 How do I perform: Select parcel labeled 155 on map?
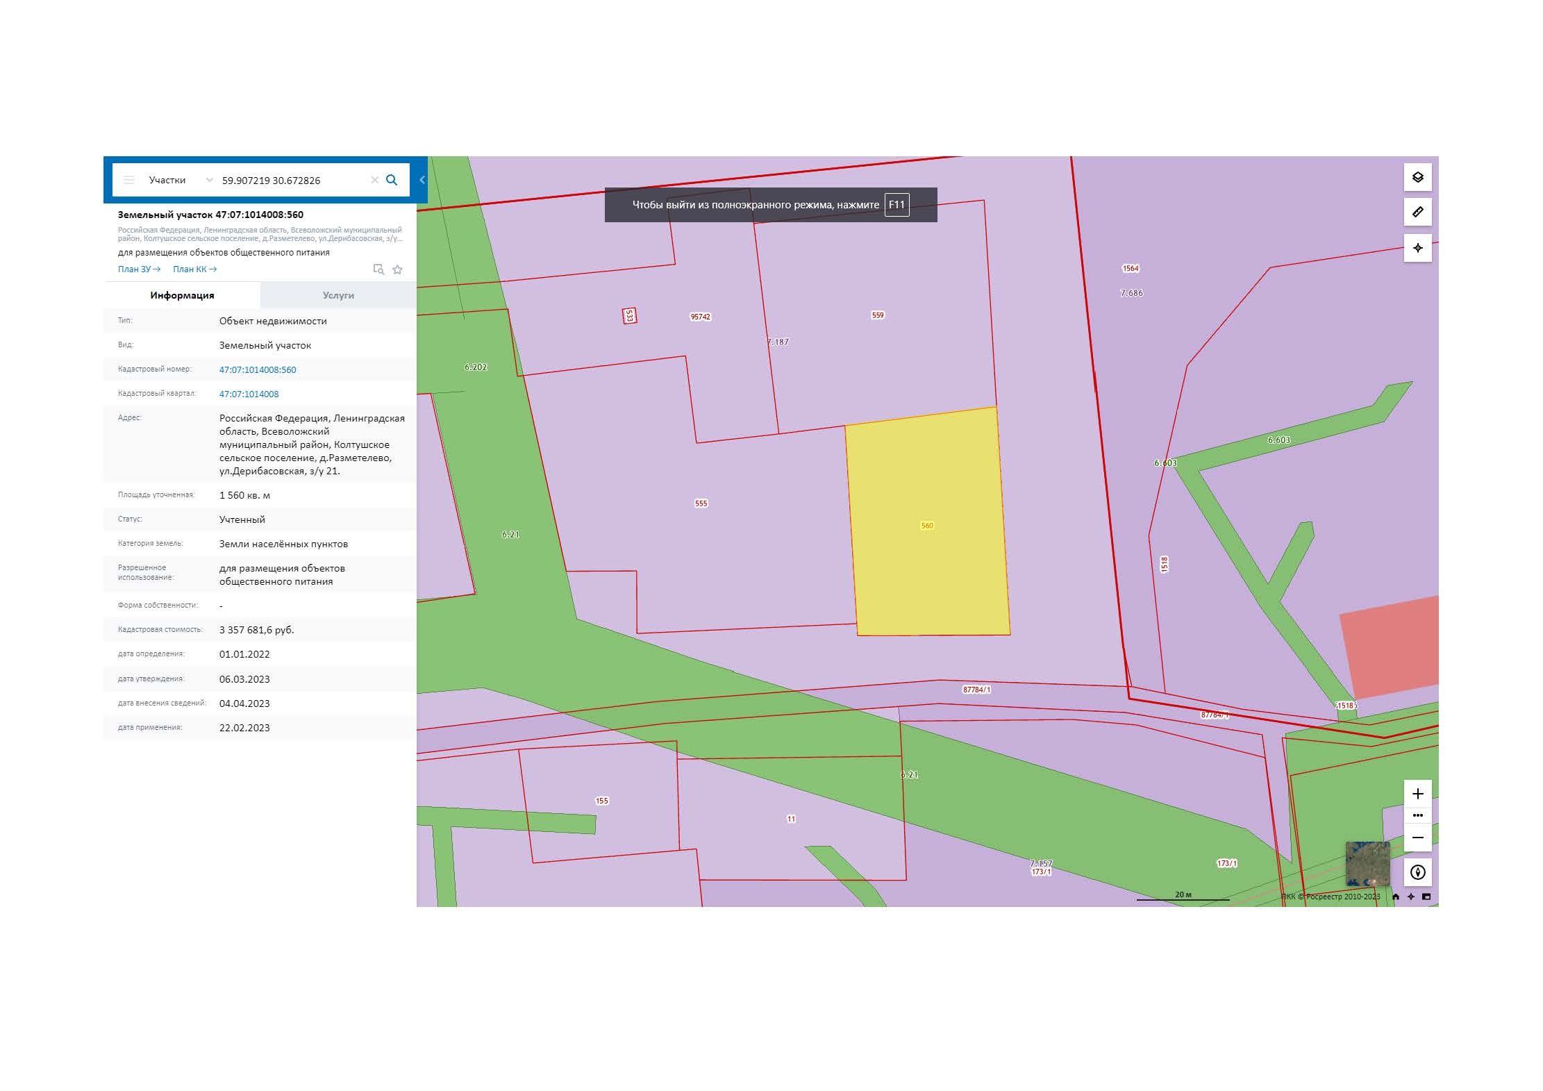pyautogui.click(x=601, y=801)
